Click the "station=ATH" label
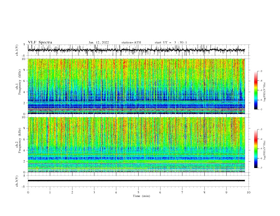This screenshot has width=280, height=216. point(131,42)
